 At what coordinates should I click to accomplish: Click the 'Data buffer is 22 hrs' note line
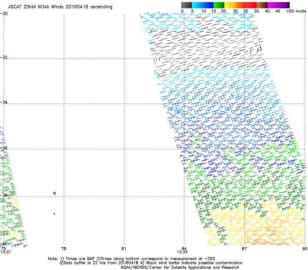[151, 263]
